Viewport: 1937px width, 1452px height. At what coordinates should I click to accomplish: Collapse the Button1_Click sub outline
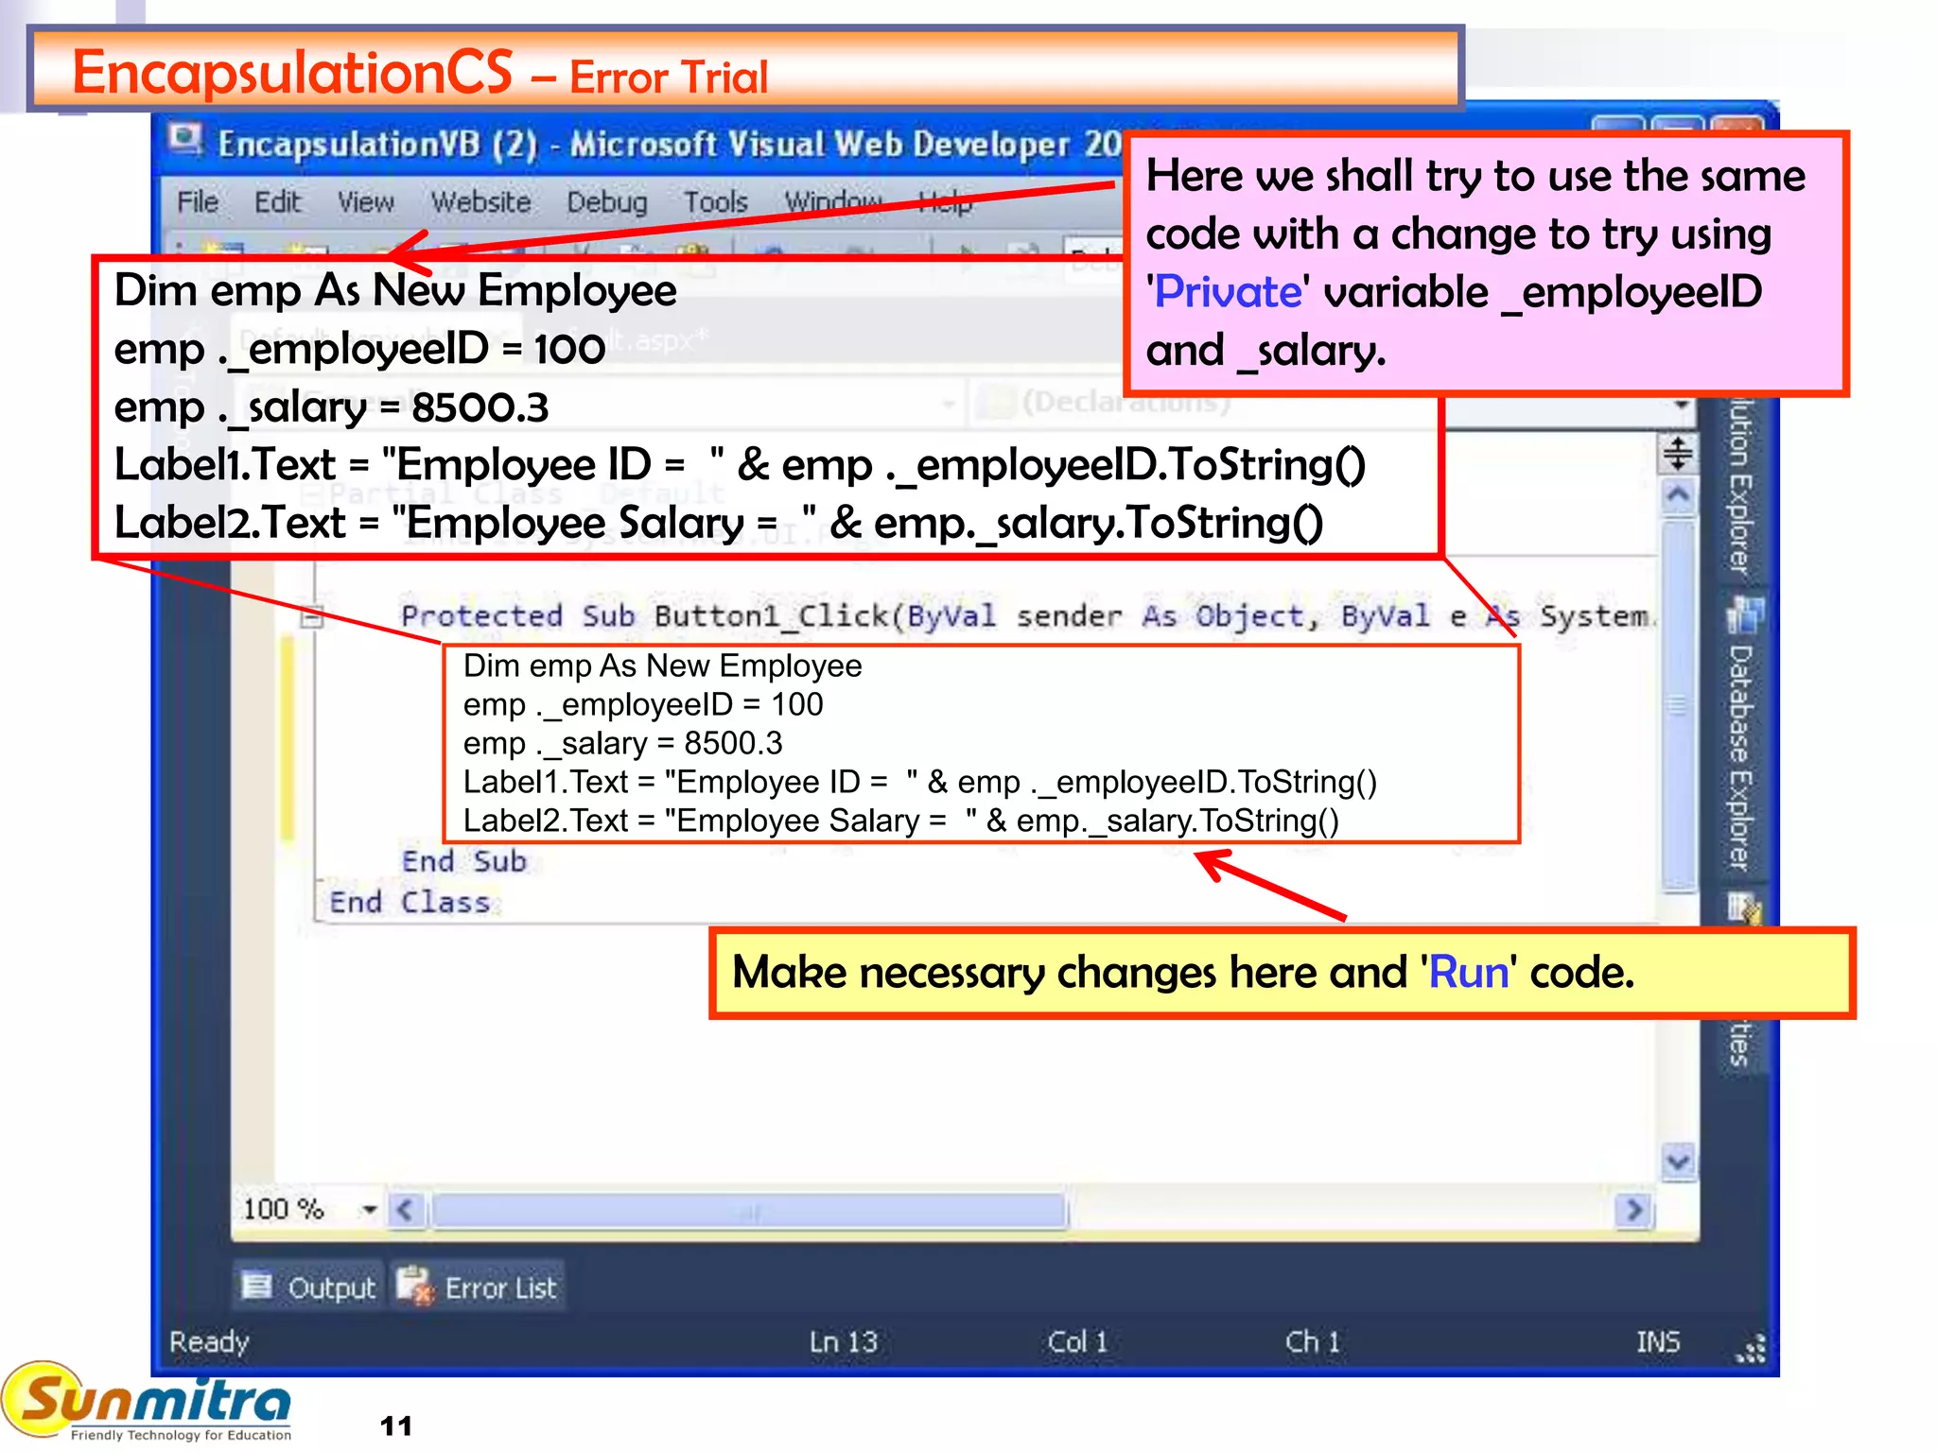(312, 617)
